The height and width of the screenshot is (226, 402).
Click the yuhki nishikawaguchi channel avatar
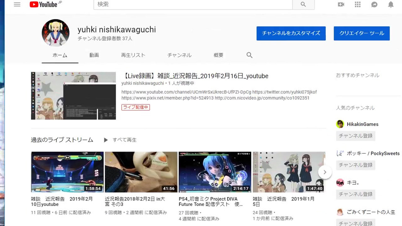[x=56, y=33]
